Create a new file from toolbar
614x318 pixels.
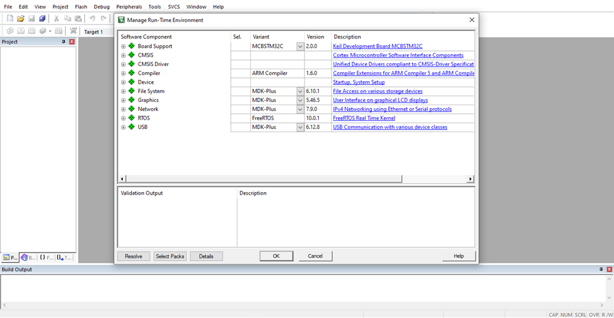10,18
